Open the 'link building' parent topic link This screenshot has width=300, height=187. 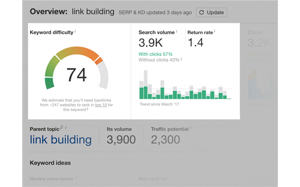[x=61, y=139]
